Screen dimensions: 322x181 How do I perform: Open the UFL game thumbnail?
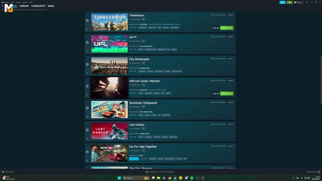109,44
